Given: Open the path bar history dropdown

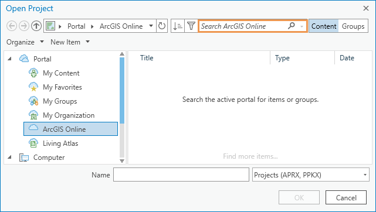Looking at the screenshot, I should [151, 26].
